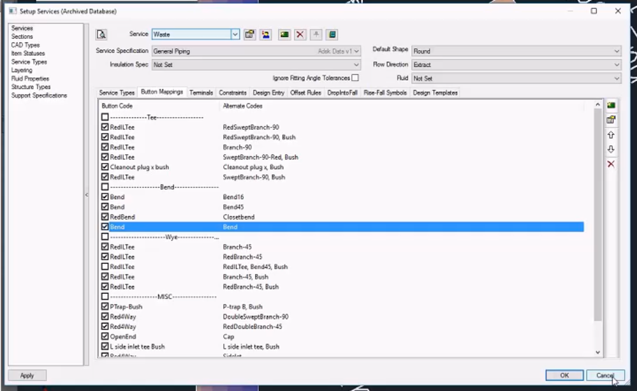Open service properties icon next to Waste dropdown
The height and width of the screenshot is (391, 637).
click(x=249, y=34)
